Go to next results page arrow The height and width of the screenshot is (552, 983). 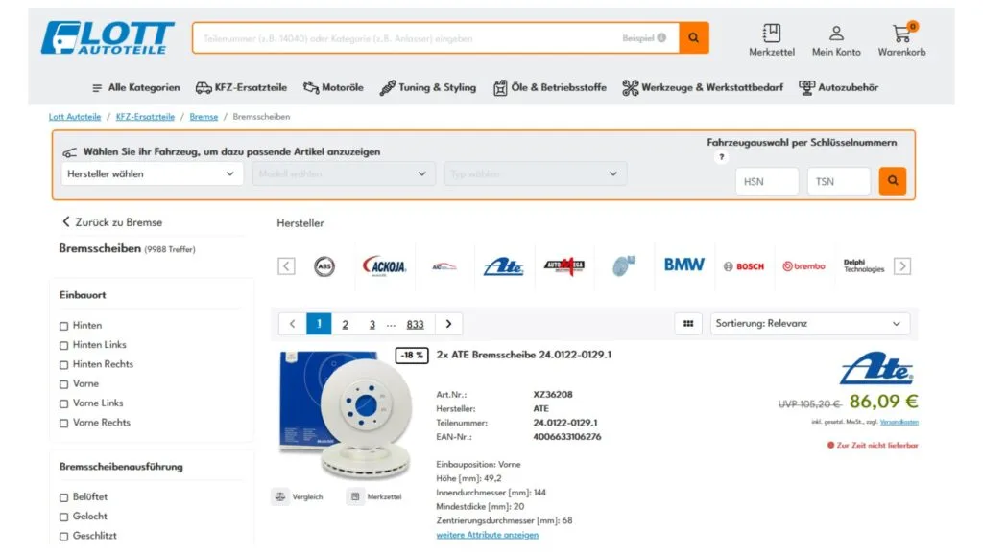(x=448, y=324)
